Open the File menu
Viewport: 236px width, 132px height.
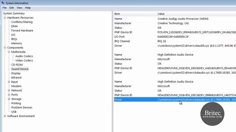pyautogui.click(x=4, y=8)
